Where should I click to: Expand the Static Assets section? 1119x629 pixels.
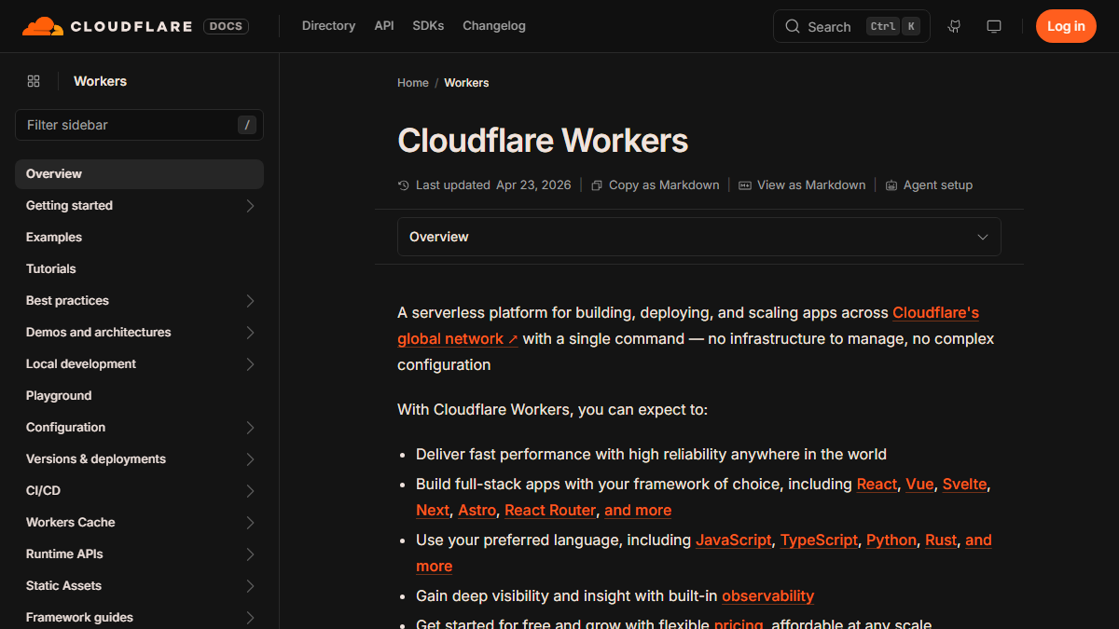(x=250, y=586)
